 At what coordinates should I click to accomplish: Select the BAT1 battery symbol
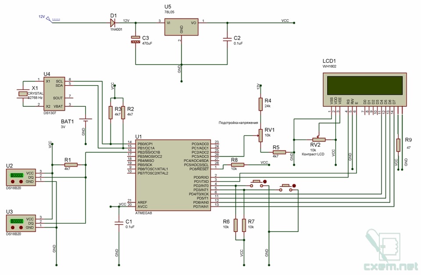[86, 120]
